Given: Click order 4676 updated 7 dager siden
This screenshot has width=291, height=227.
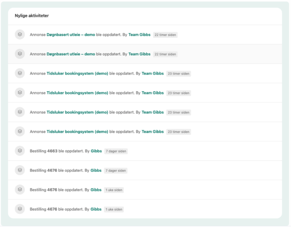Looking at the screenshot, I should click(52, 170).
